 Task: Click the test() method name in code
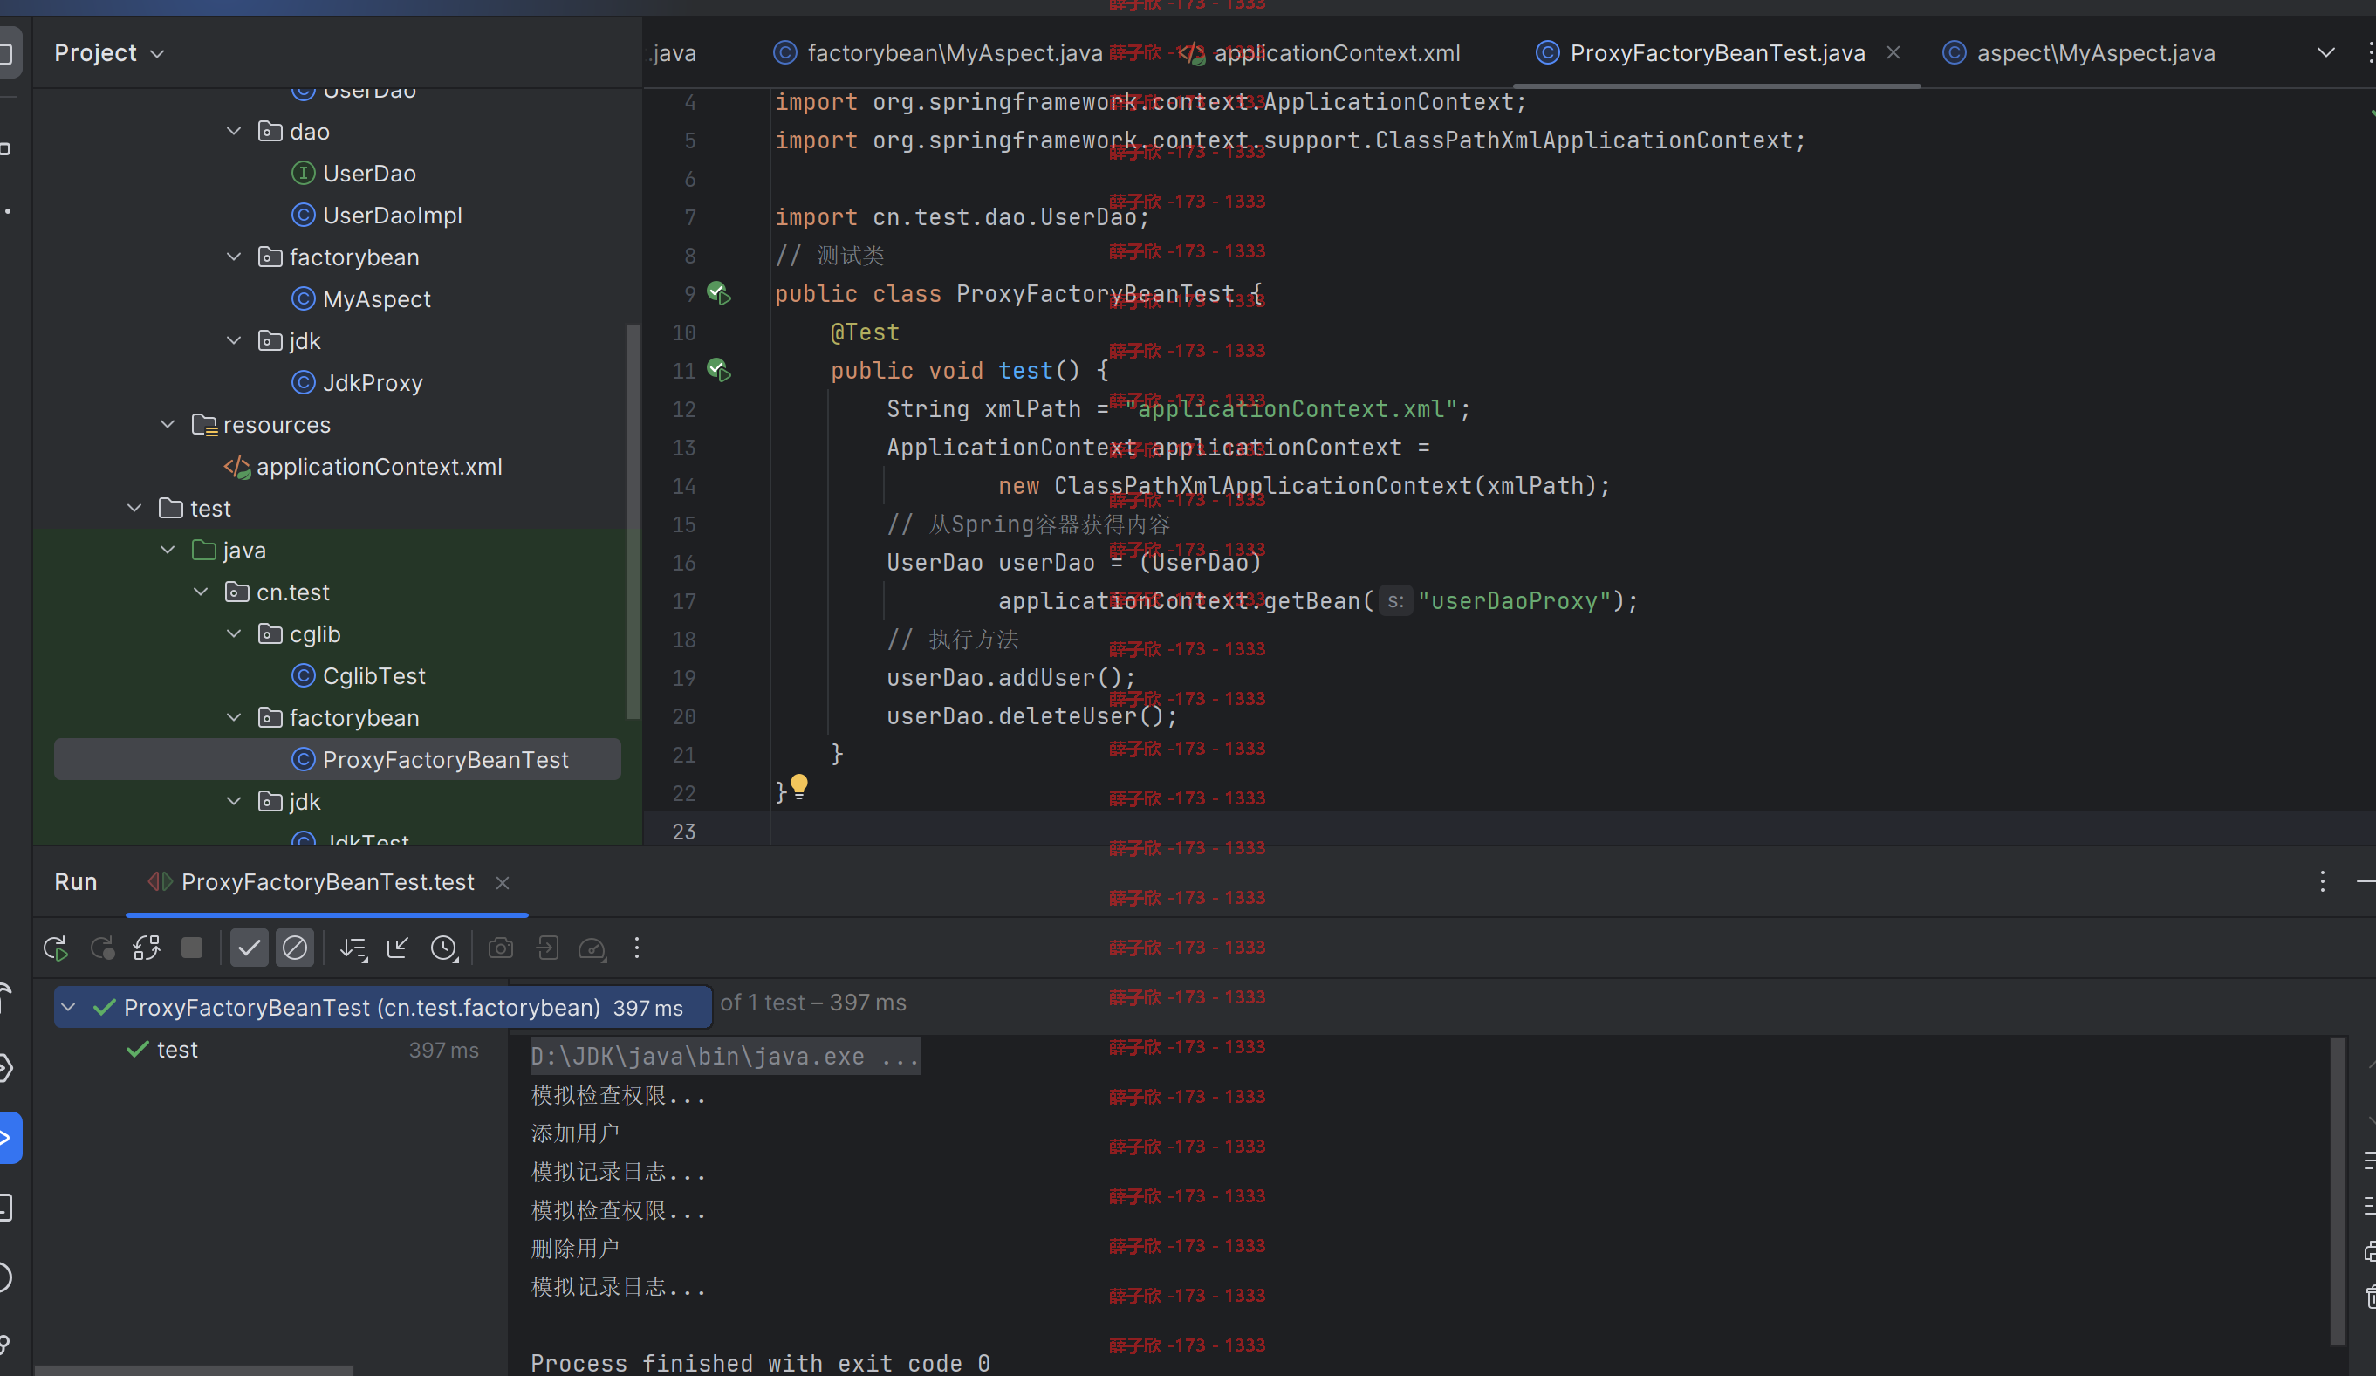click(1025, 371)
